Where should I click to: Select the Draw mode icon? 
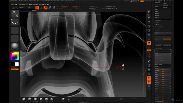(x=41, y=8)
